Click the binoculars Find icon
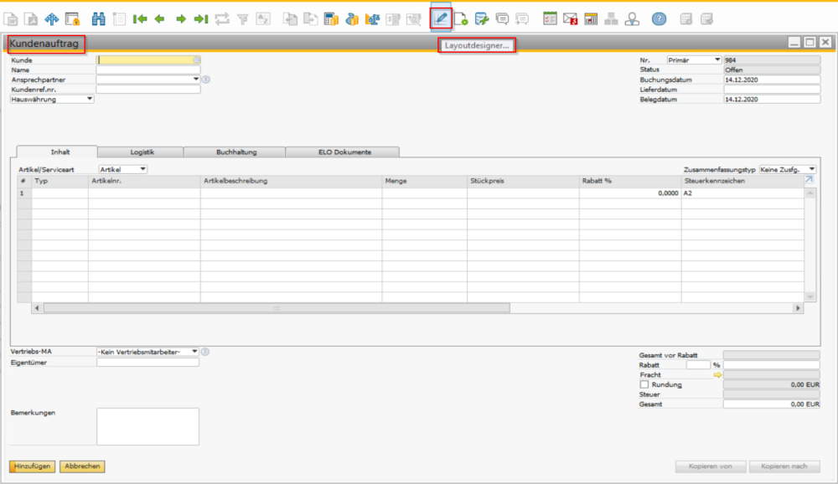838x484 pixels. click(98, 19)
